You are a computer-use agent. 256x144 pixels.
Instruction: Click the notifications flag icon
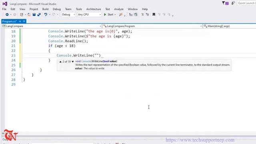pyautogui.click(x=225, y=3)
